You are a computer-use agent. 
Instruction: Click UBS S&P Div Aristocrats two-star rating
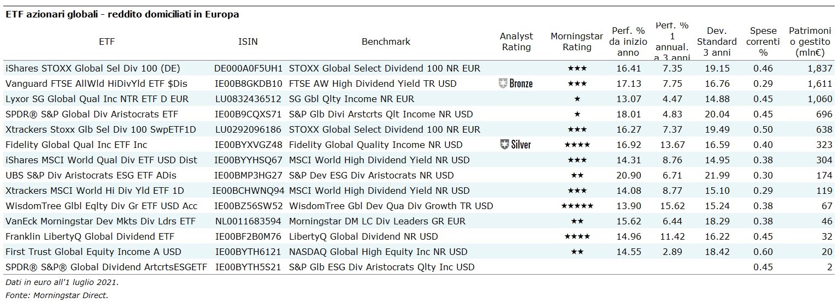577,175
